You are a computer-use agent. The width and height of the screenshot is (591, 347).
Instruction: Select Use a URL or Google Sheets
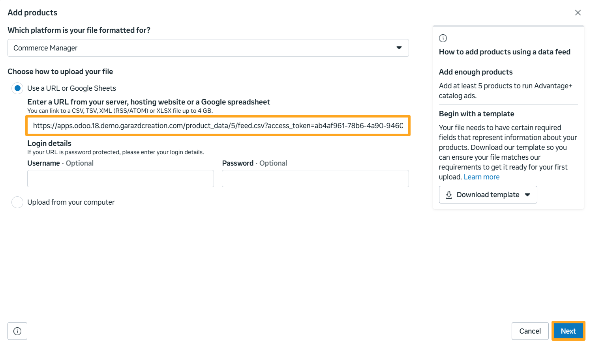tap(17, 88)
